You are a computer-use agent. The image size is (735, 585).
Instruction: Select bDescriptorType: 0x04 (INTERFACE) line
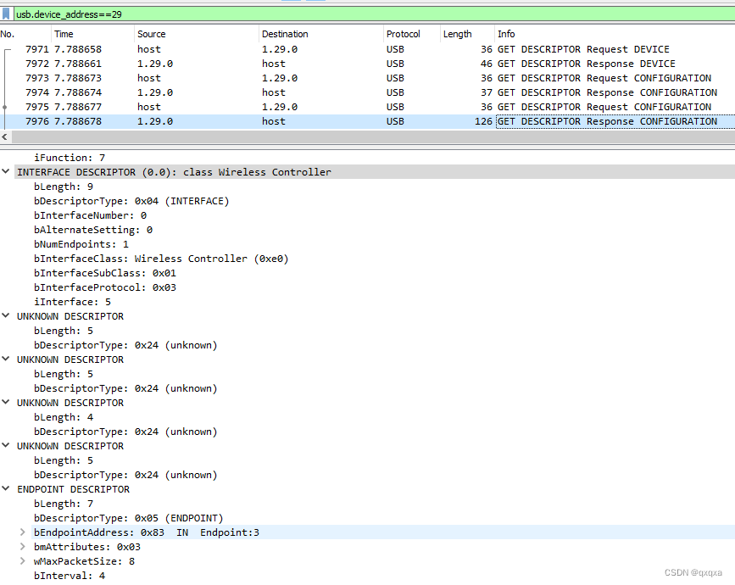[x=131, y=201]
